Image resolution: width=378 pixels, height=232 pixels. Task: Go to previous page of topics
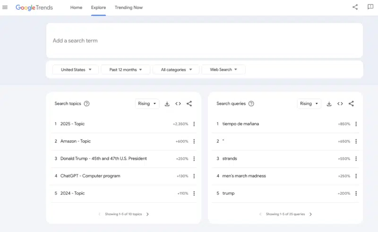point(99,214)
